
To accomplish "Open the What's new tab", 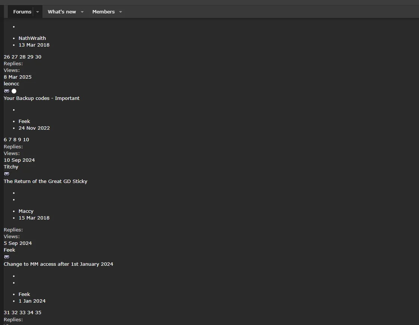I will 62,12.
